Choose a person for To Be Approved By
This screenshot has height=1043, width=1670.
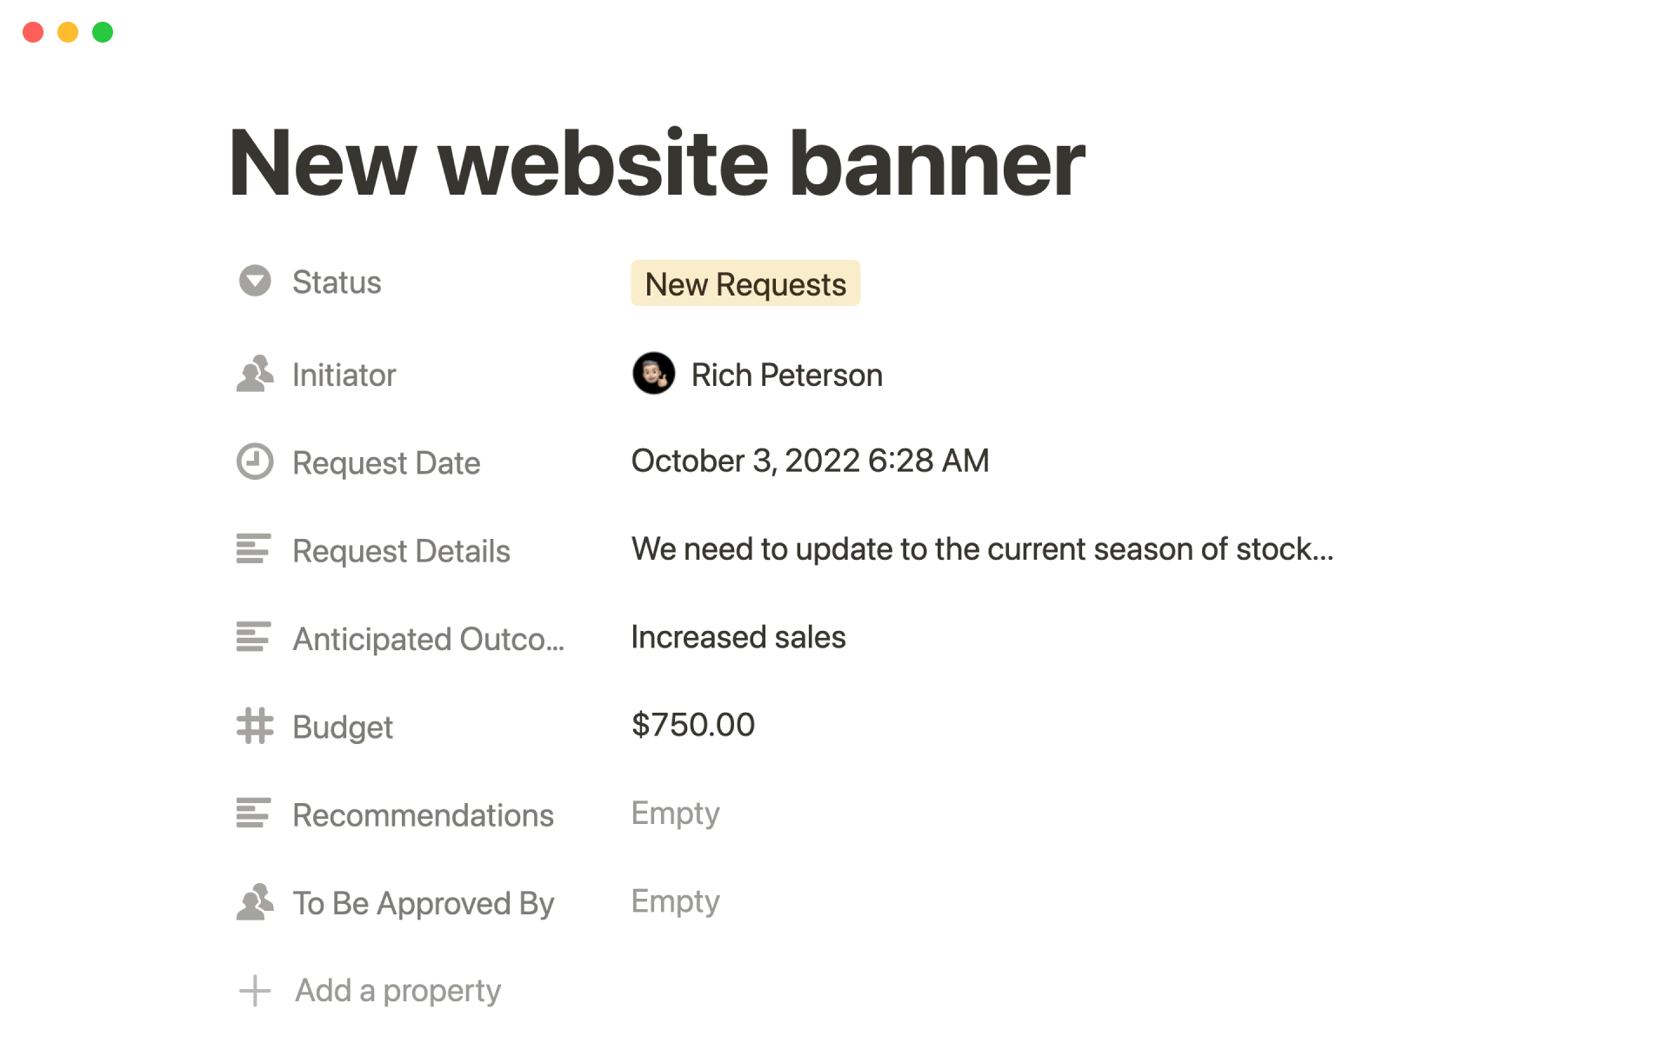coord(676,901)
